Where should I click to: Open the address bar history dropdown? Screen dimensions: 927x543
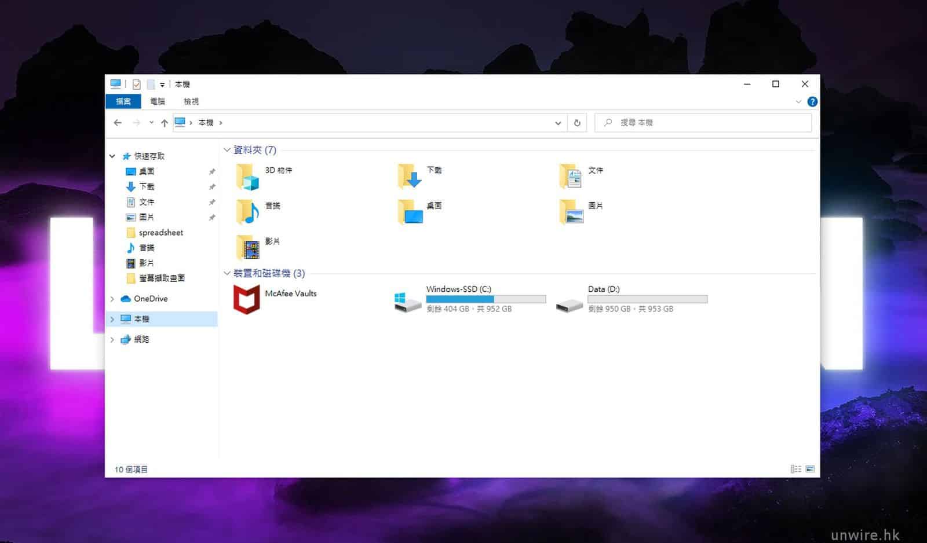coord(558,123)
